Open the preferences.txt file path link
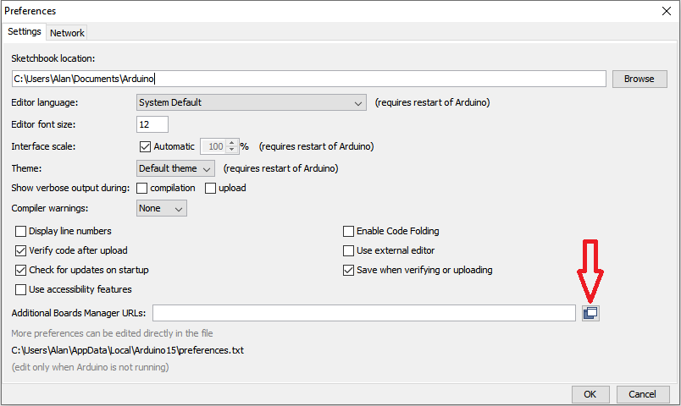This screenshot has height=406, width=681. (x=128, y=350)
